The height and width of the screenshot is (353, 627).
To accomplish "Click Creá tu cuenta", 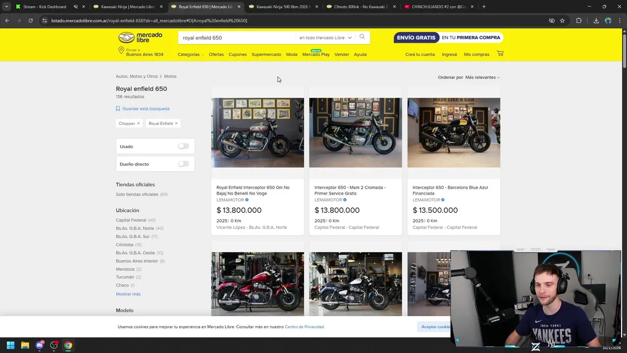I will click(420, 54).
